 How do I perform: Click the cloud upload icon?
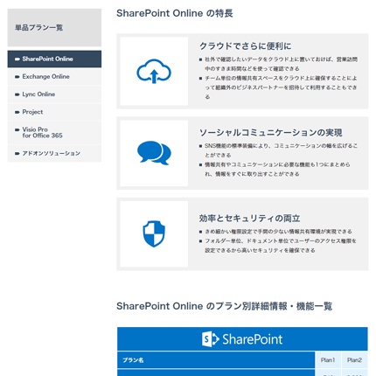[x=154, y=71]
